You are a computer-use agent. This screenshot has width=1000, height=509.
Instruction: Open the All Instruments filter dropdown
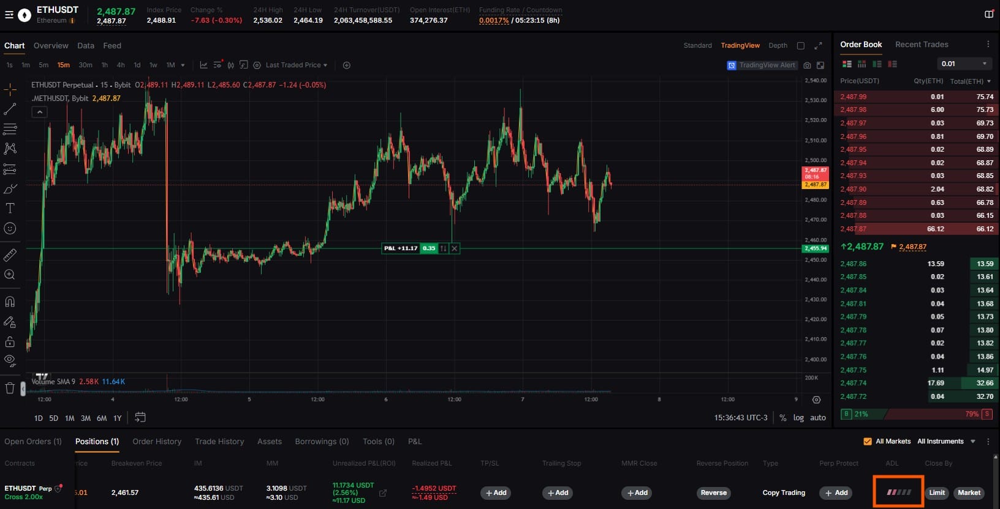[x=946, y=441]
